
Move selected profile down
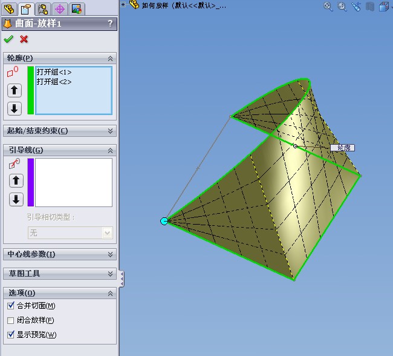click(x=15, y=108)
